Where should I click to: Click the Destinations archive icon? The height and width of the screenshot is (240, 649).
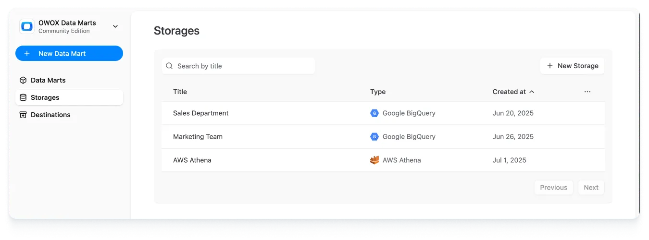23,115
